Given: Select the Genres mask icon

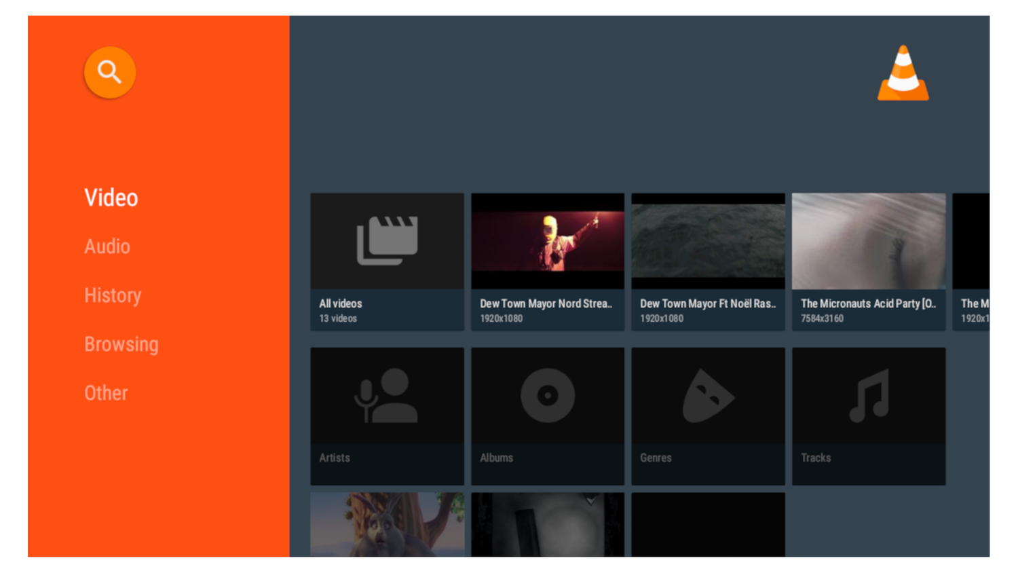Looking at the screenshot, I should [x=708, y=396].
